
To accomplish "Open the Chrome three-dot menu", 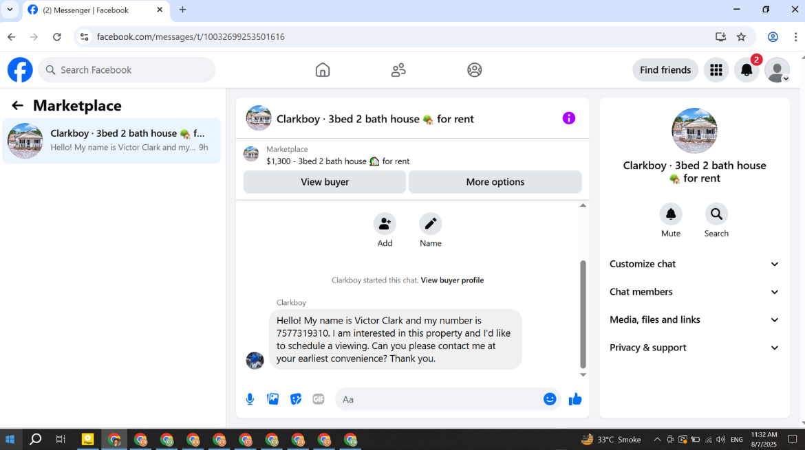I will point(795,37).
